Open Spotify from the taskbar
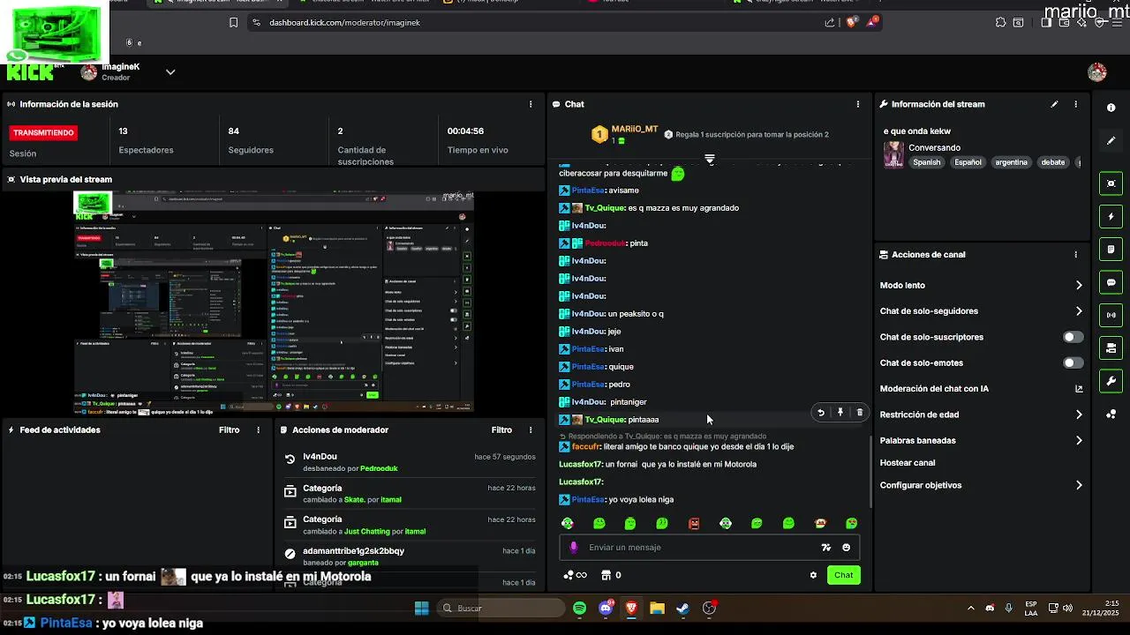Screen dimensions: 1130x635 click(x=579, y=609)
